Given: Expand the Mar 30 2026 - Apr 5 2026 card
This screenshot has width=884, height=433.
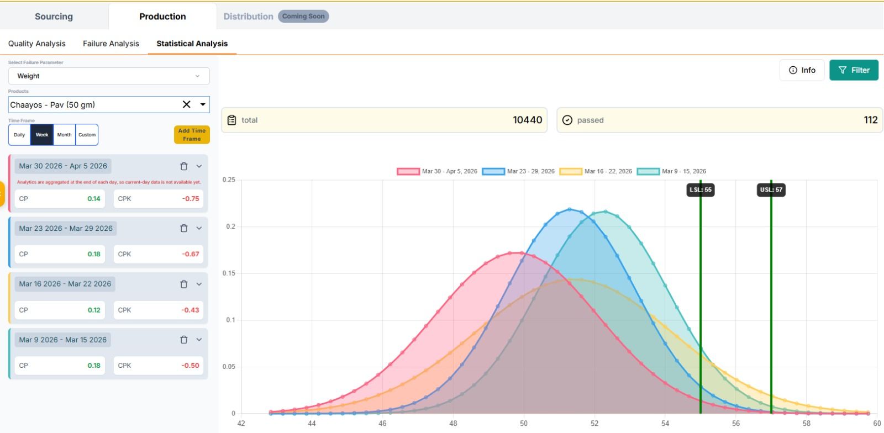Looking at the screenshot, I should coord(199,166).
